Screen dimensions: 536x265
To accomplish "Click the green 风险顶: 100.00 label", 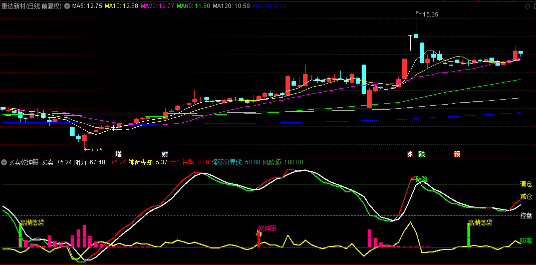I will coord(283,162).
